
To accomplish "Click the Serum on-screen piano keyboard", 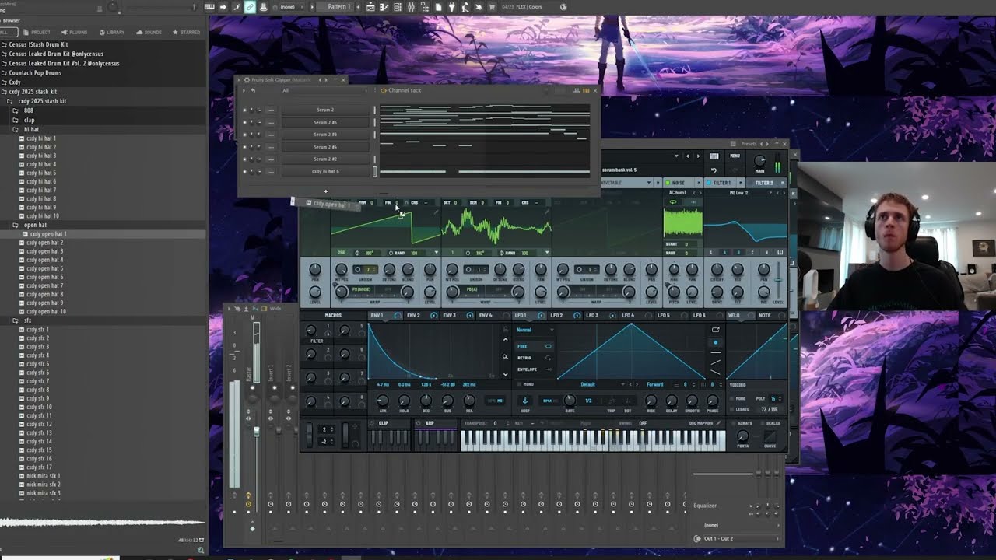I will pyautogui.click(x=593, y=440).
